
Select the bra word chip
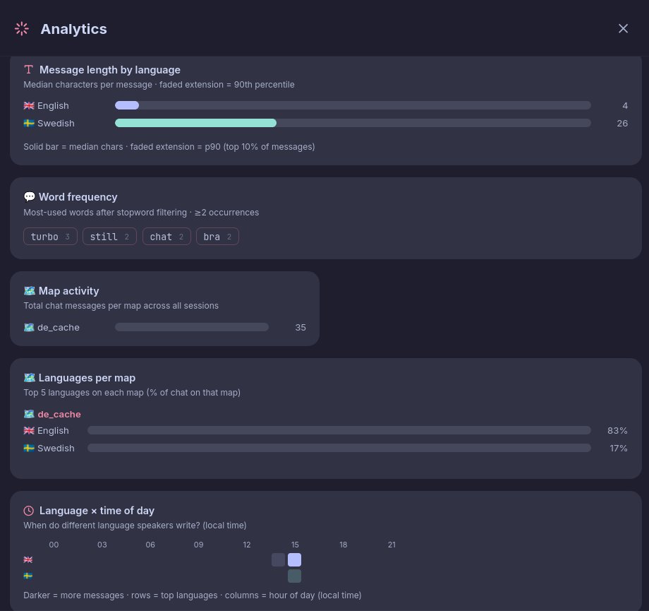(217, 236)
